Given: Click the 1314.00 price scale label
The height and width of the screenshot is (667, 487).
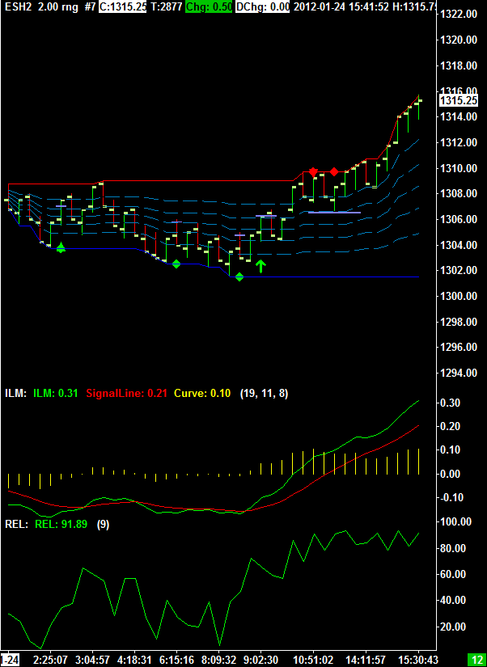Looking at the screenshot, I should [x=458, y=116].
